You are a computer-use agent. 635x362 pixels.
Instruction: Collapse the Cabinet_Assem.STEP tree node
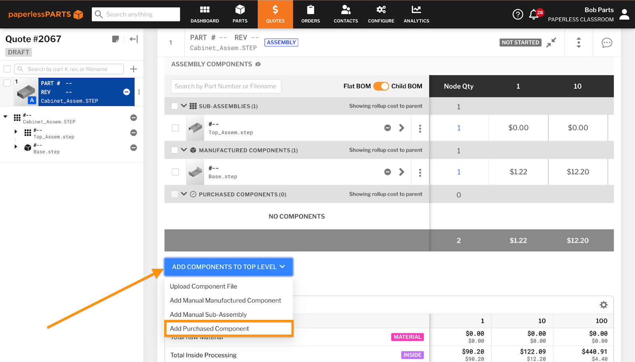coord(6,116)
